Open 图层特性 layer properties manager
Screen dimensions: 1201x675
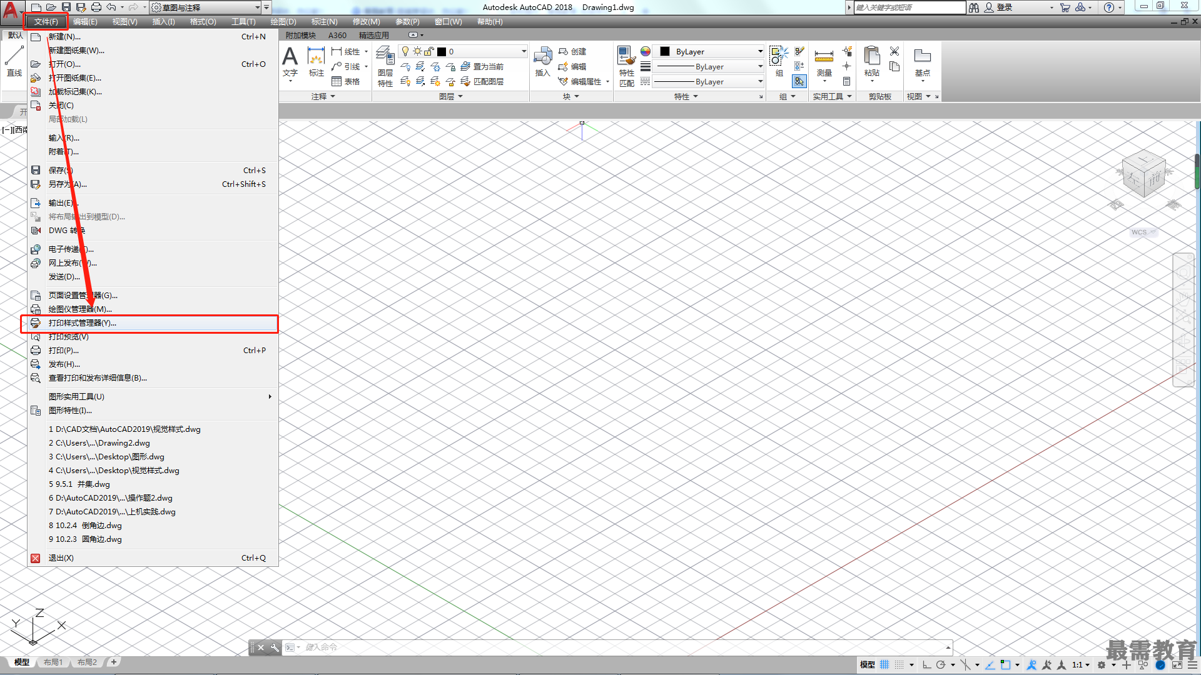coord(385,66)
